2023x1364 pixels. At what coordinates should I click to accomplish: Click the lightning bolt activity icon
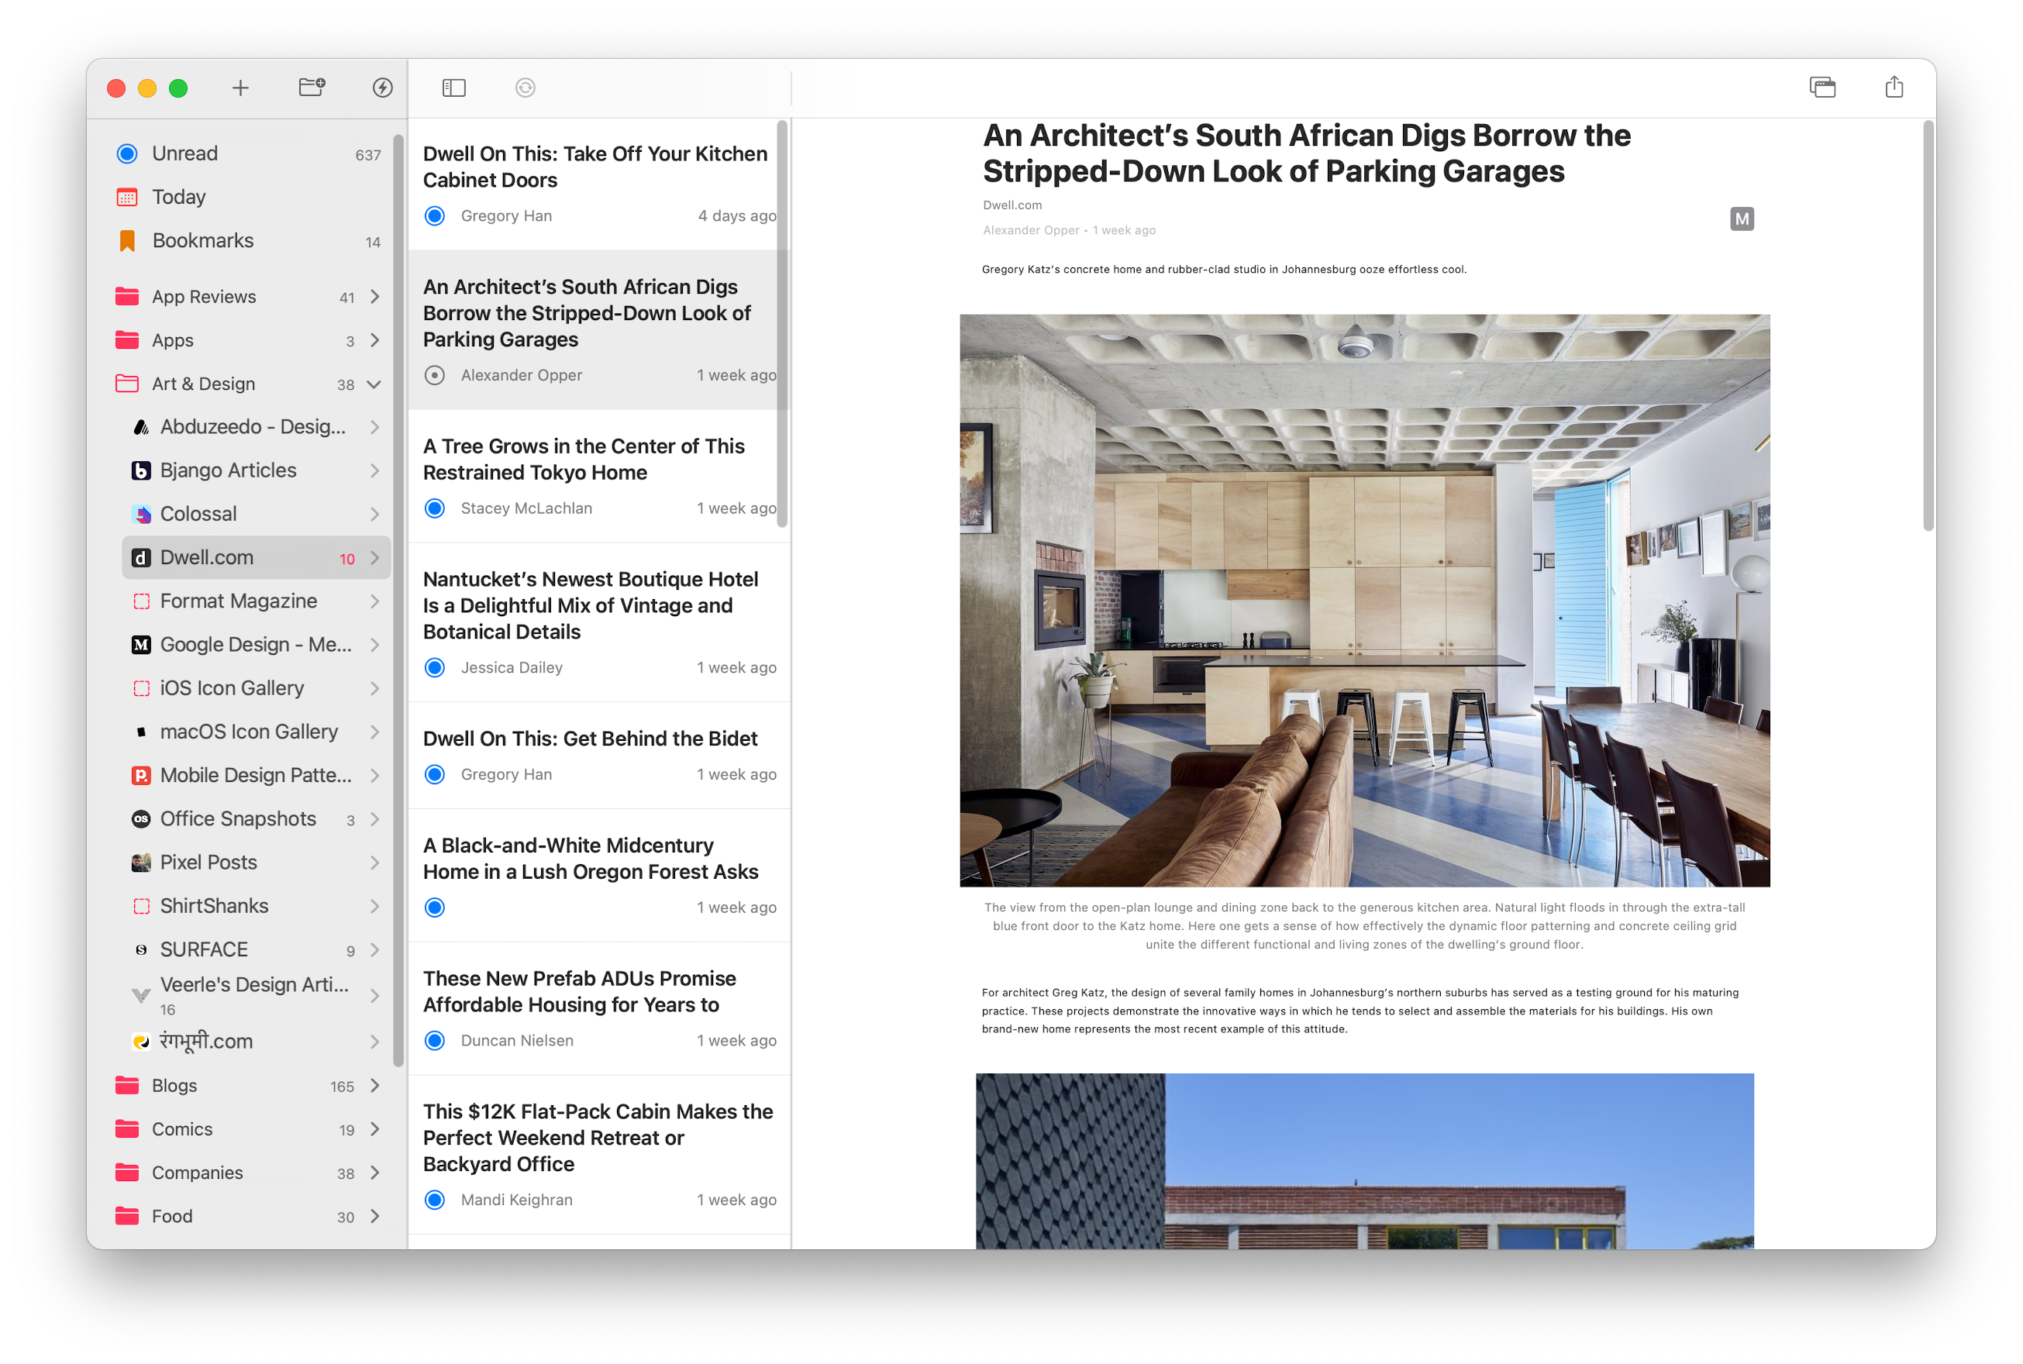pos(383,88)
